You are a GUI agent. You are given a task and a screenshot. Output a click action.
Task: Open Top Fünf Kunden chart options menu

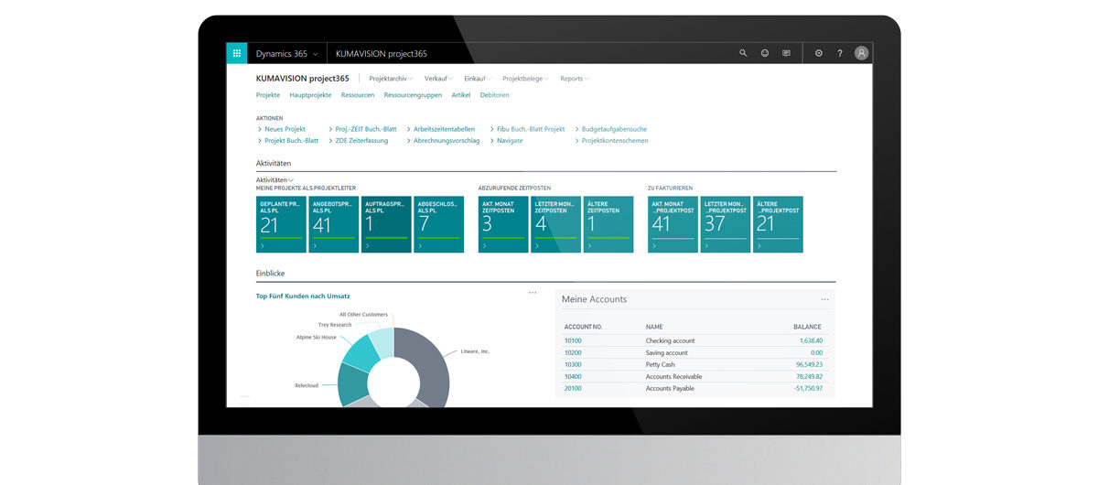[533, 292]
